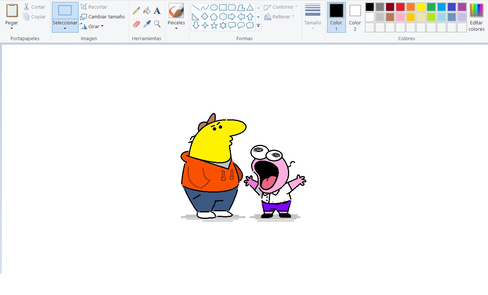Choose the green palette swatch
This screenshot has width=488, height=295.
tap(431, 7)
